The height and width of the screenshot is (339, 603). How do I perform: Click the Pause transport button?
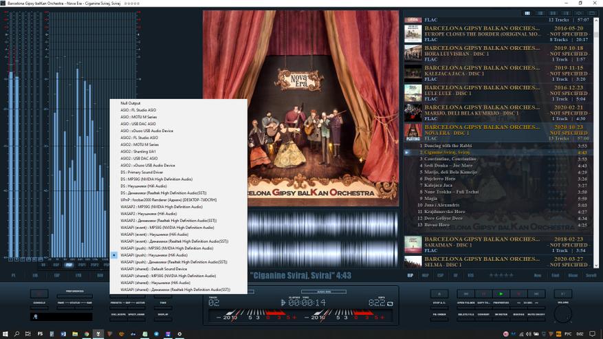(483, 294)
